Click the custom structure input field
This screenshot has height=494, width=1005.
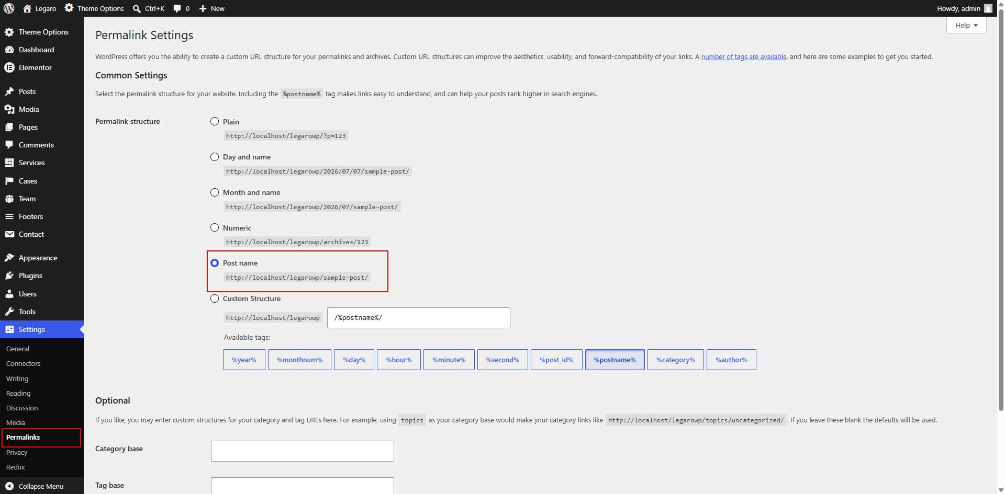click(419, 318)
